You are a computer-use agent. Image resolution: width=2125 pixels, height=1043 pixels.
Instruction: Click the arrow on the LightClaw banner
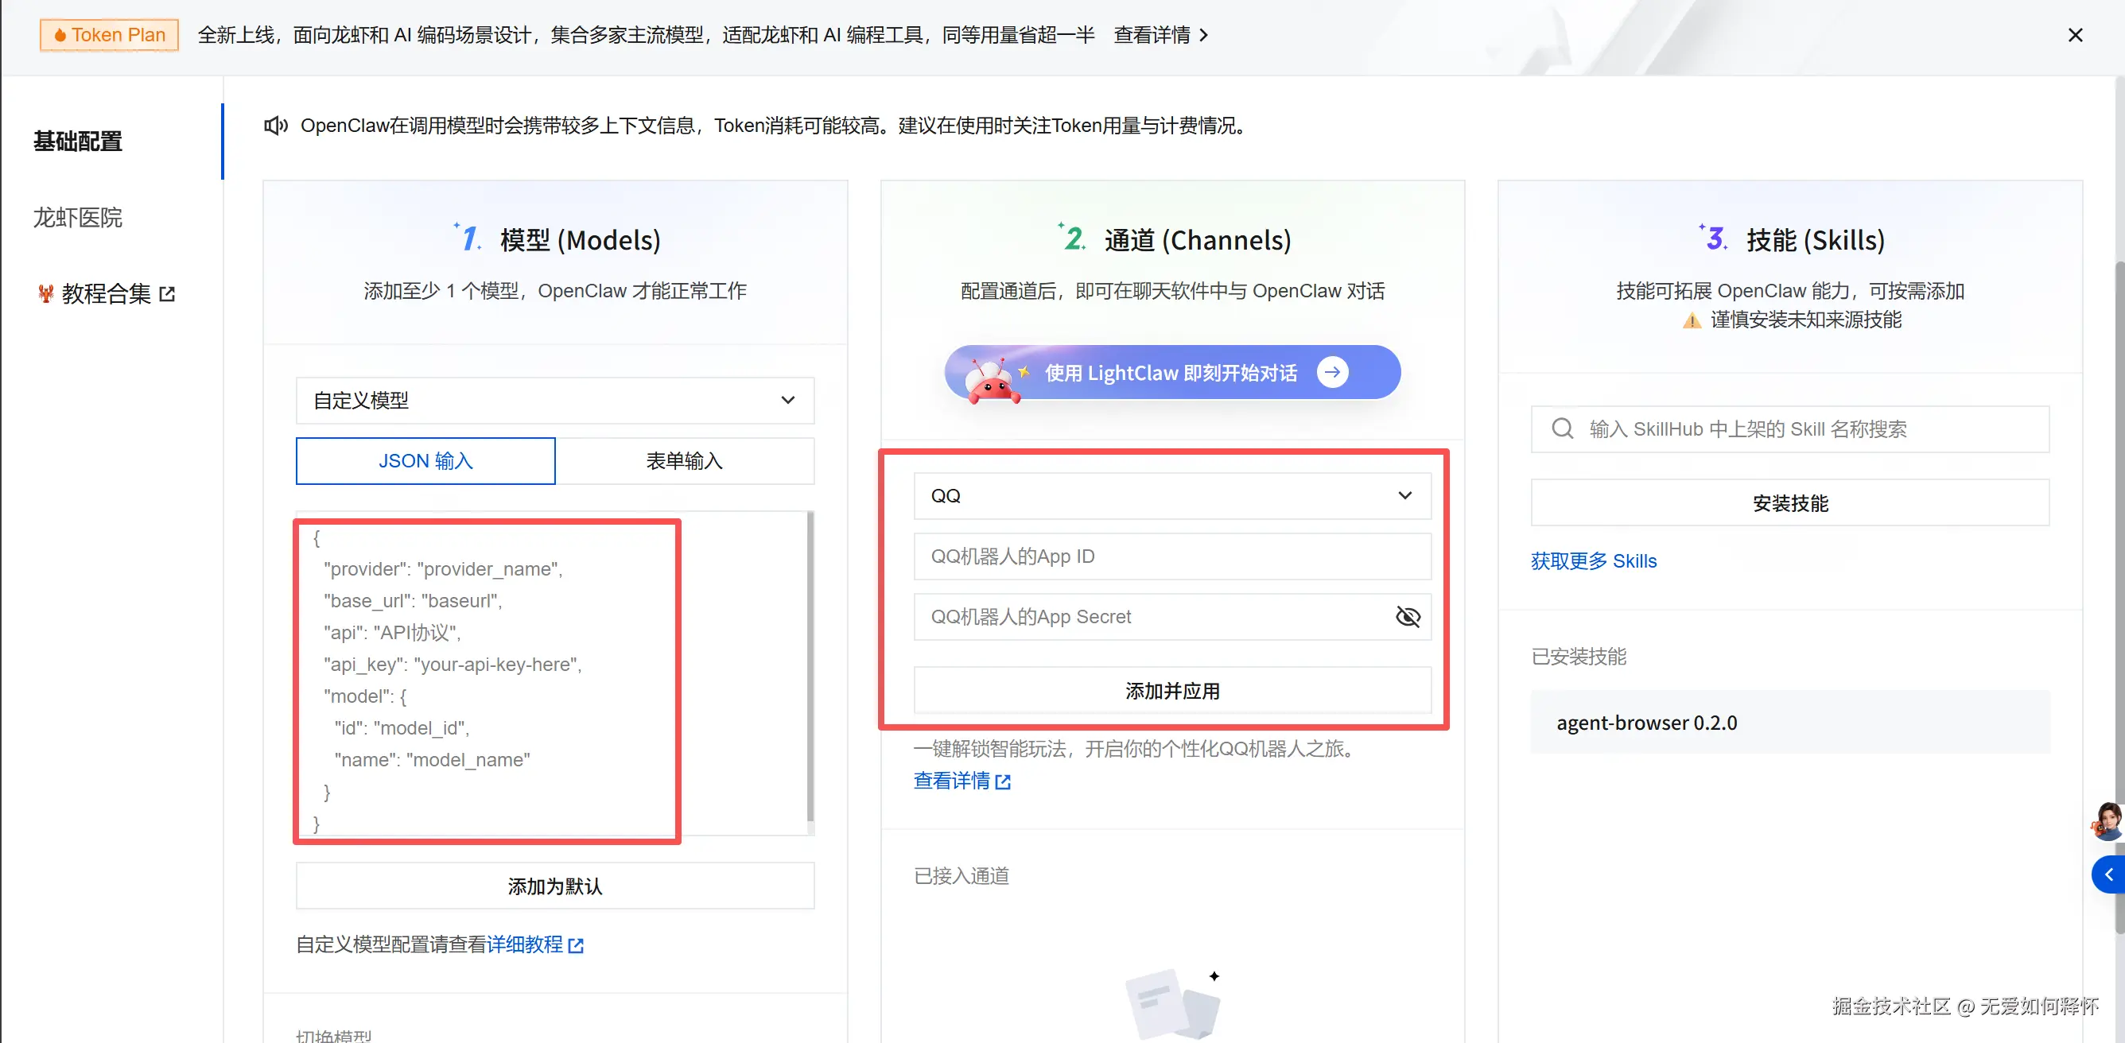(x=1332, y=372)
